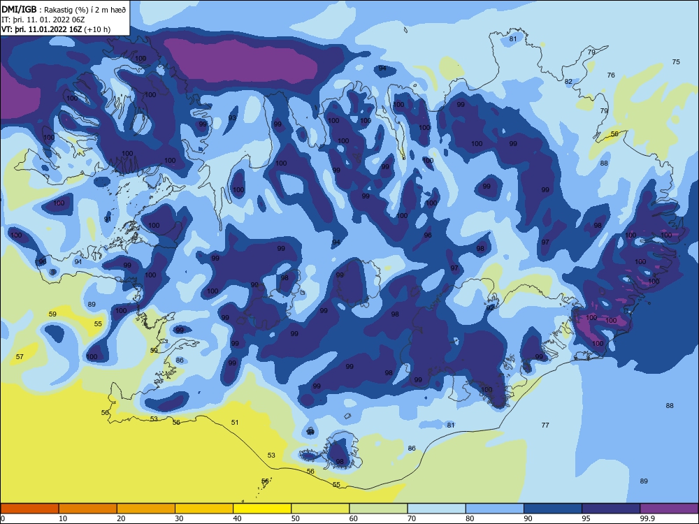Select the legend tick label "30"
The image size is (699, 524).
179,518
